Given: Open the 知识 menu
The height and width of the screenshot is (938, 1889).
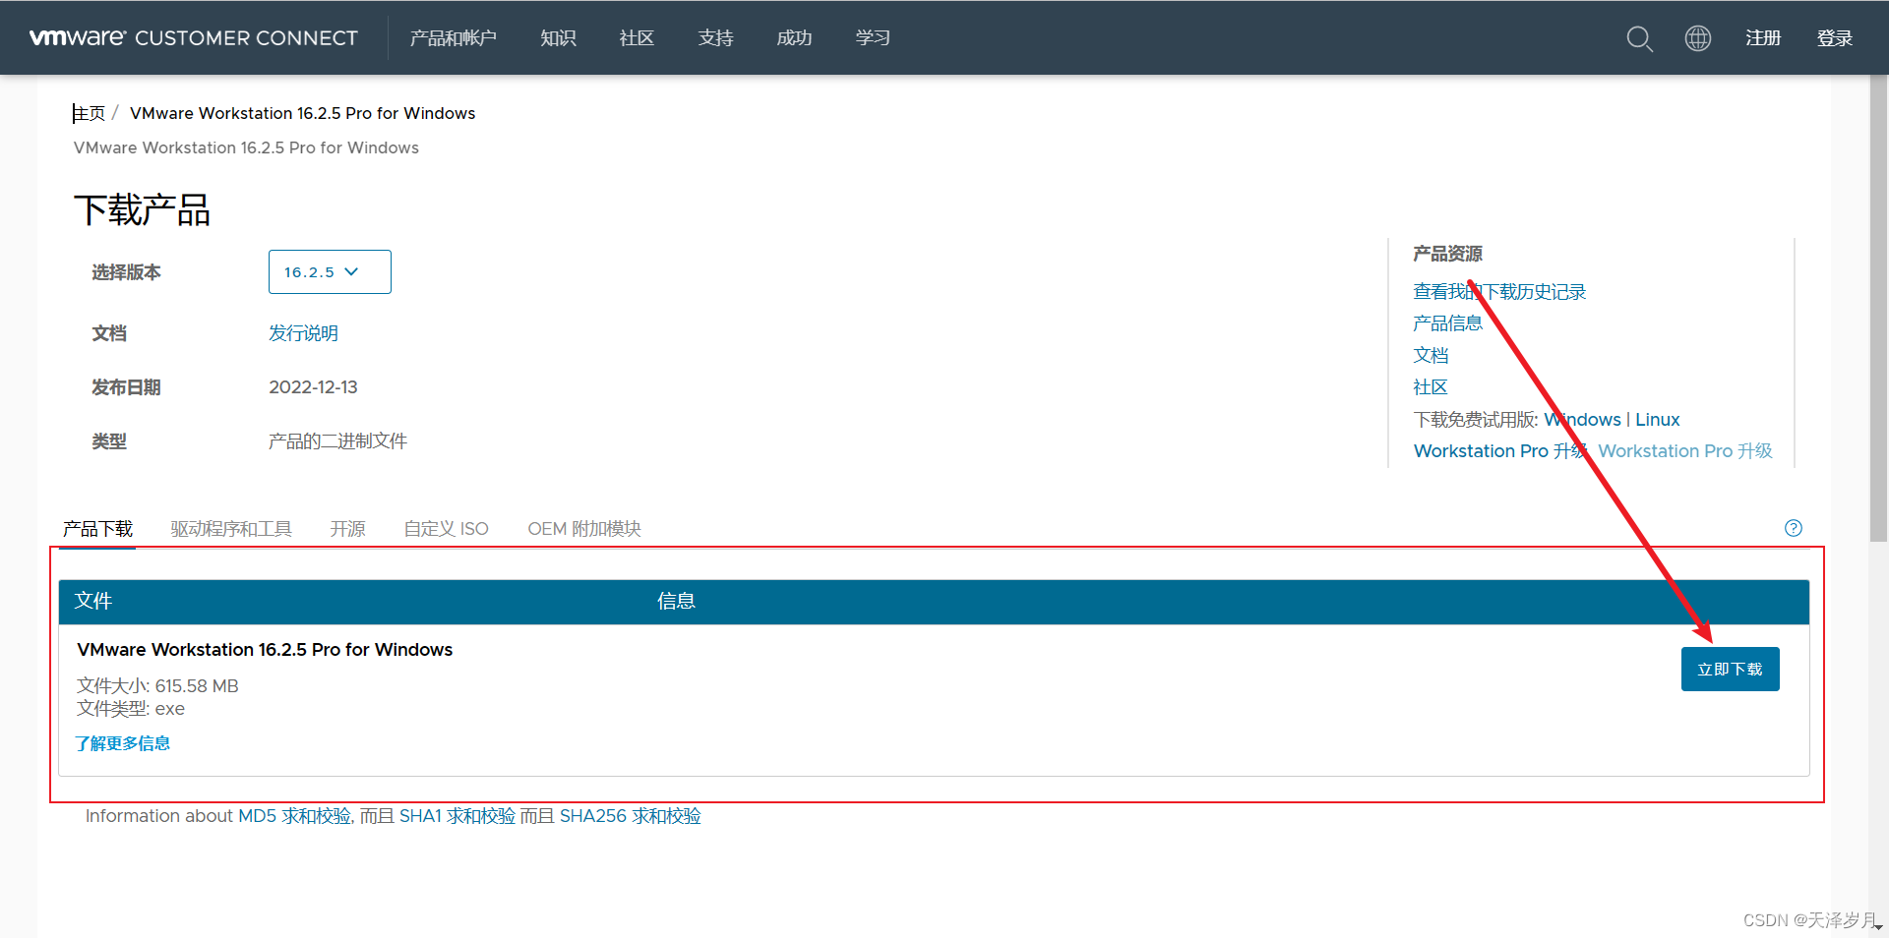Looking at the screenshot, I should (x=558, y=37).
